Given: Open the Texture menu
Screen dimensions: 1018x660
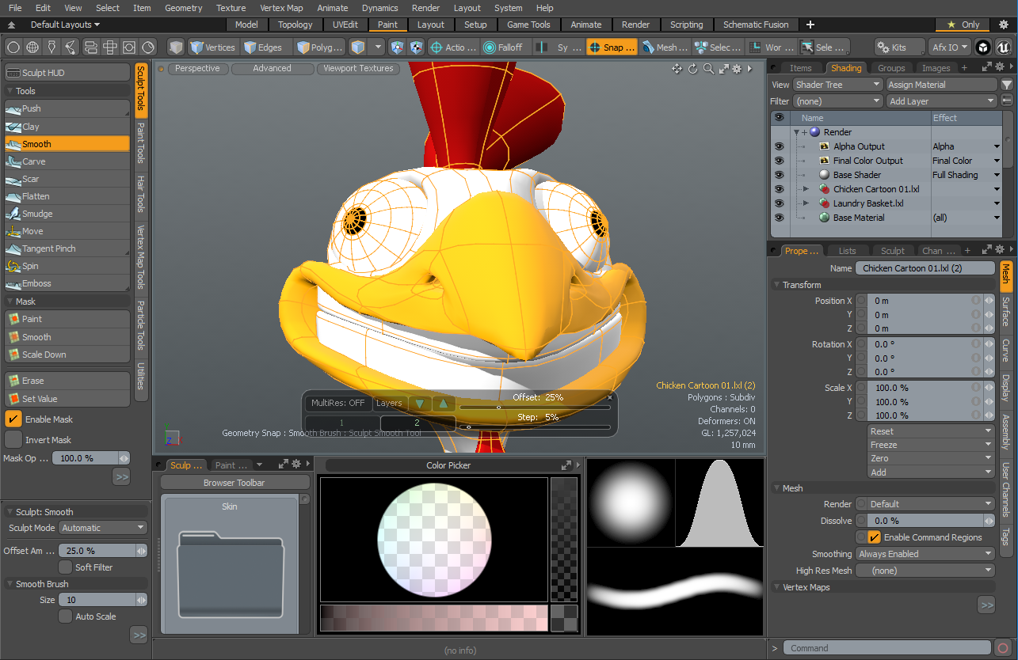Looking at the screenshot, I should pyautogui.click(x=231, y=8).
